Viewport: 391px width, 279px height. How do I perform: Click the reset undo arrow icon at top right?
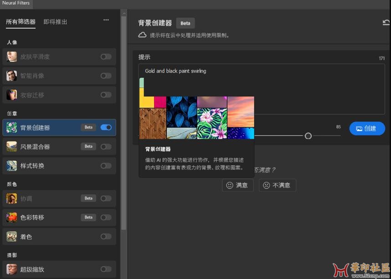pos(386,23)
